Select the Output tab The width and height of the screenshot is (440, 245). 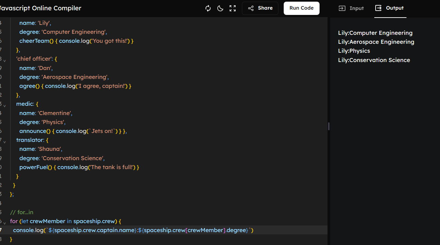tap(390, 8)
